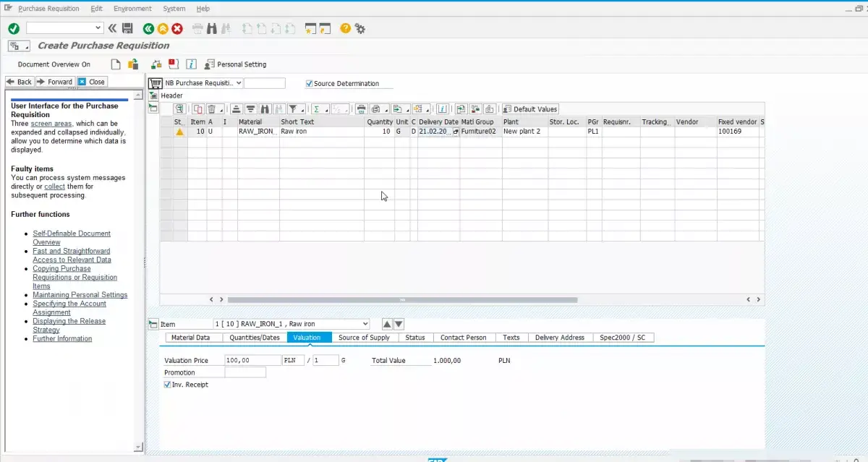Open Help via the question mark icon
Viewport: 868px width, 462px height.
[x=346, y=28]
